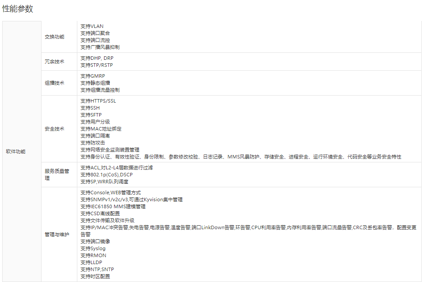Click the 支持STP/RSTP entry
This screenshot has width=423, height=282.
click(97, 65)
